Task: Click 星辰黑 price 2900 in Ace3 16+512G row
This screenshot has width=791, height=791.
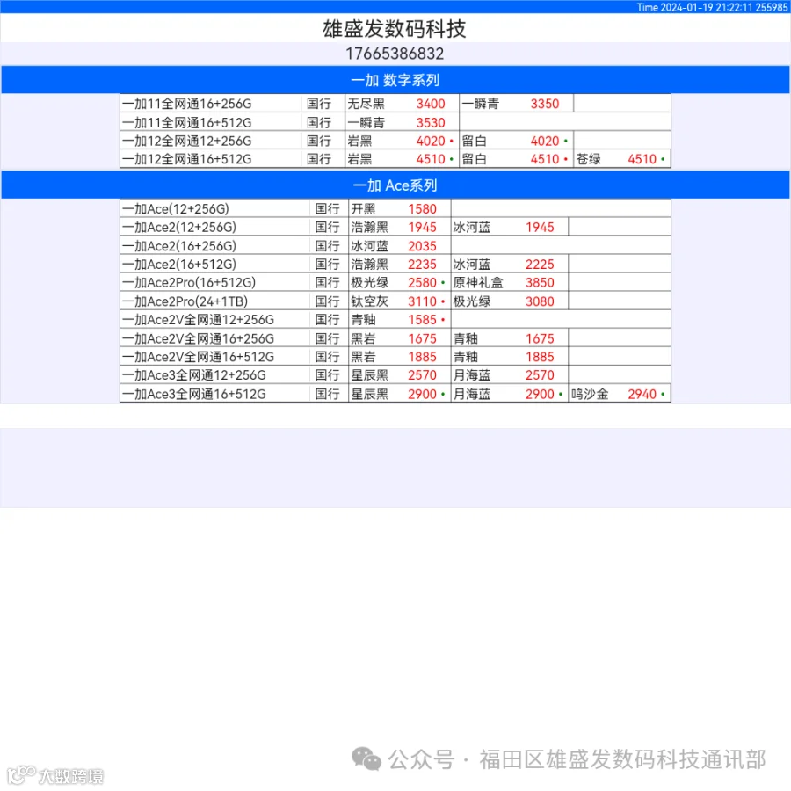Action: [422, 394]
